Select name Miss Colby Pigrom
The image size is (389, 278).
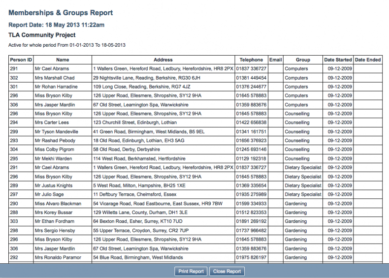(x=54, y=150)
